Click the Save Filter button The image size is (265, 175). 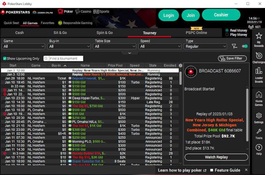coord(232,58)
